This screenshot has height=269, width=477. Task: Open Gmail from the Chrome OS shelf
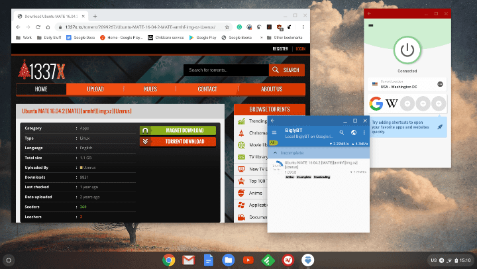point(187,260)
